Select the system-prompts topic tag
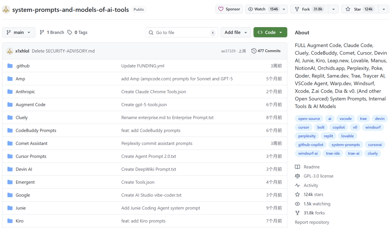The width and height of the screenshot is (391, 228). pyautogui.click(x=345, y=145)
